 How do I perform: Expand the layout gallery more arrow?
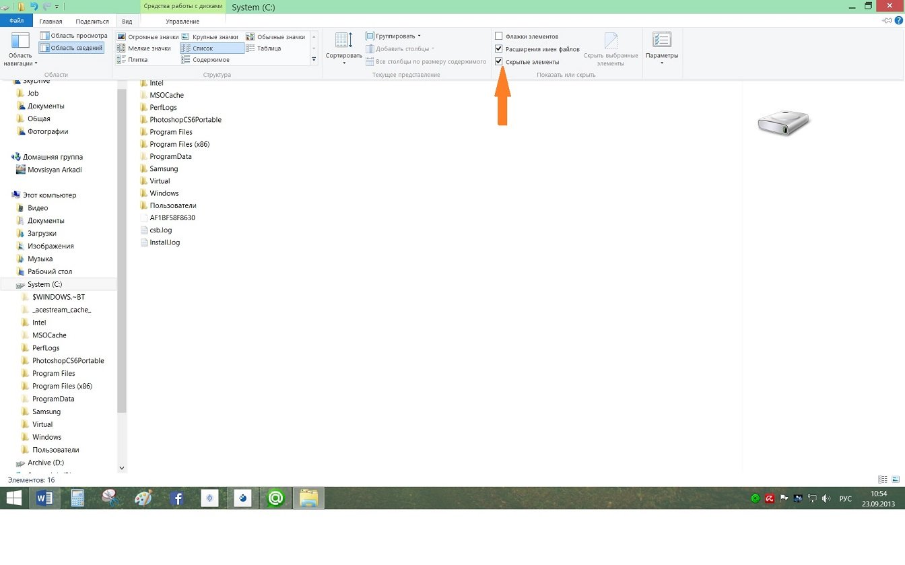tap(314, 60)
